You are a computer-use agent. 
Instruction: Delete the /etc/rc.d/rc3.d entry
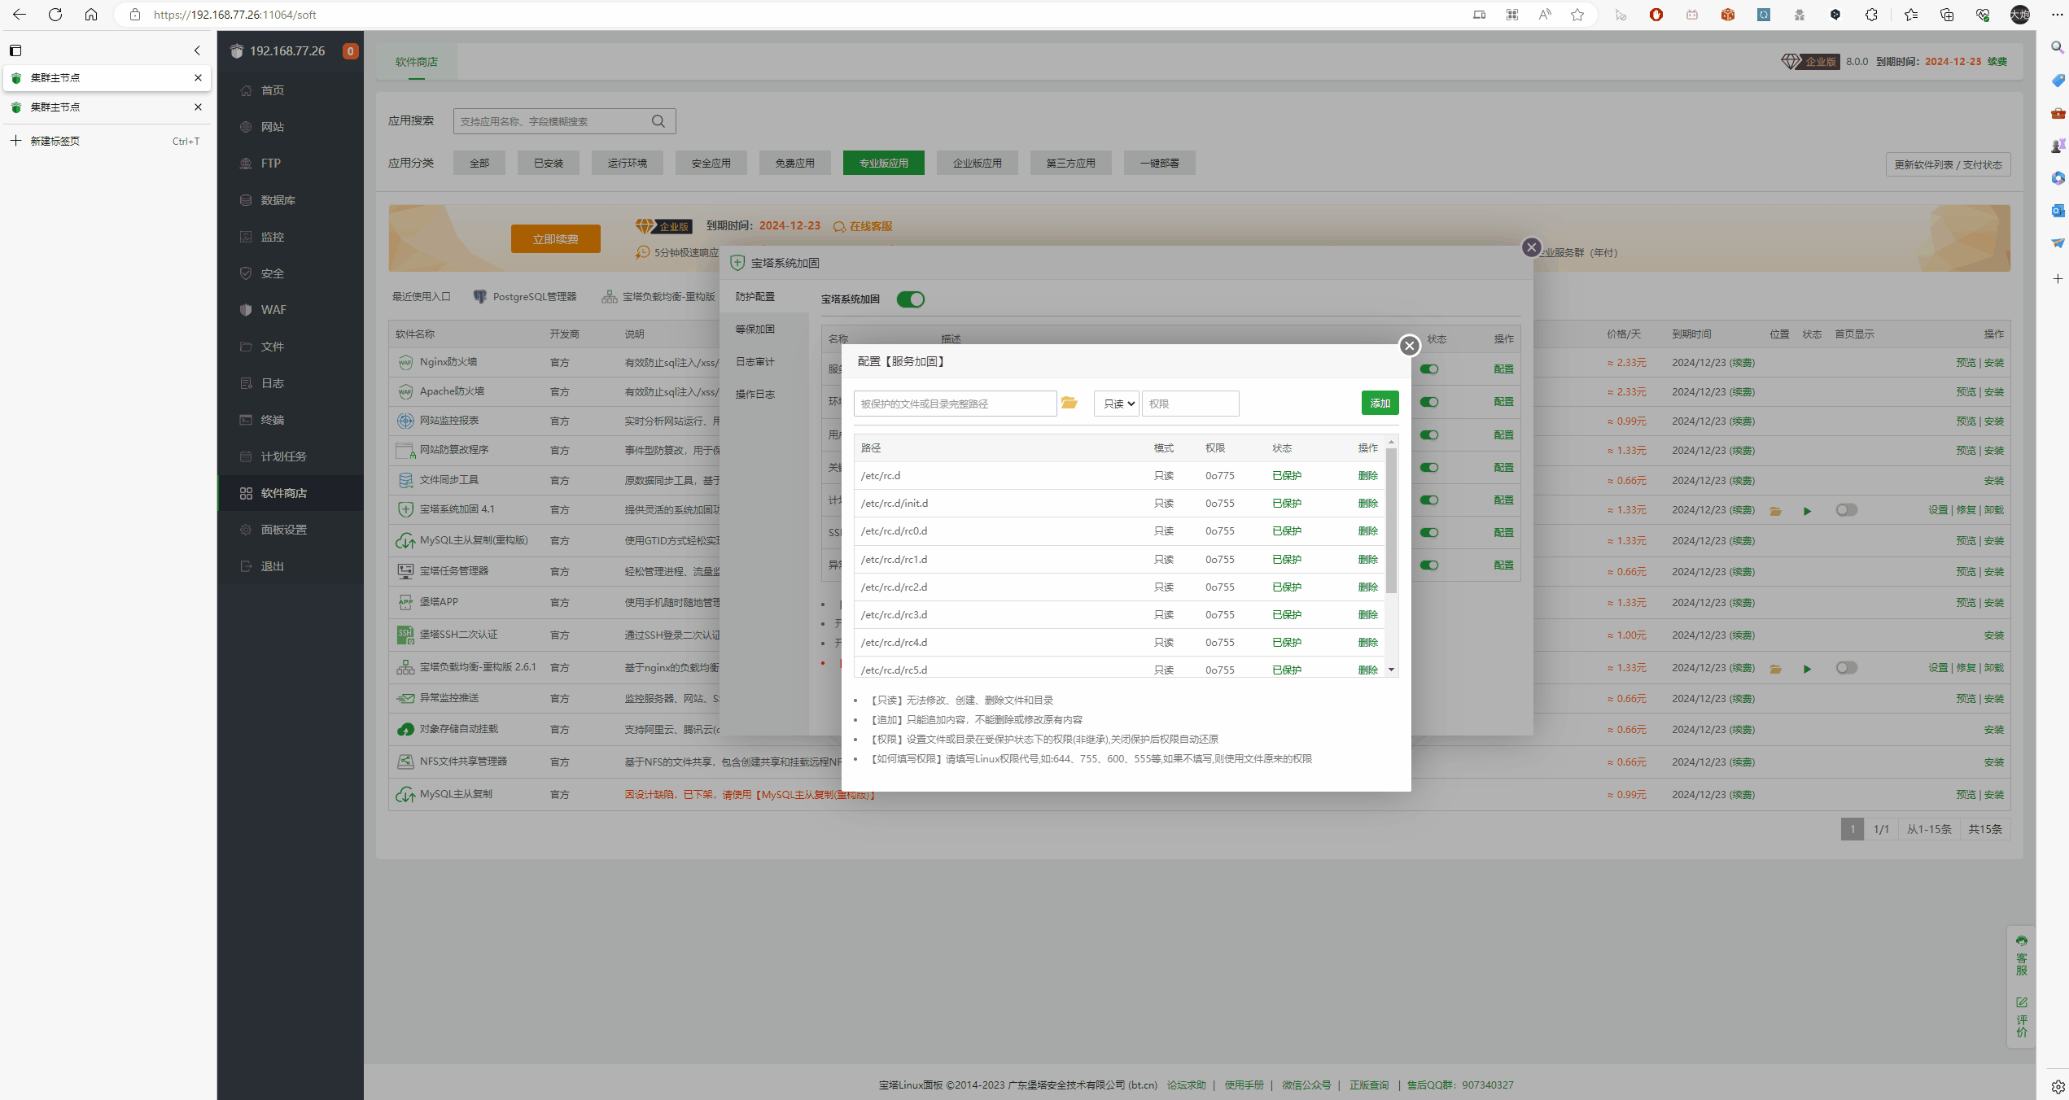coord(1367,615)
